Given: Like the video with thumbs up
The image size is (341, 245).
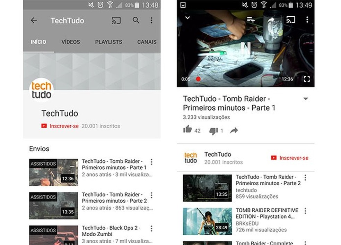Looking at the screenshot, I should [187, 129].
